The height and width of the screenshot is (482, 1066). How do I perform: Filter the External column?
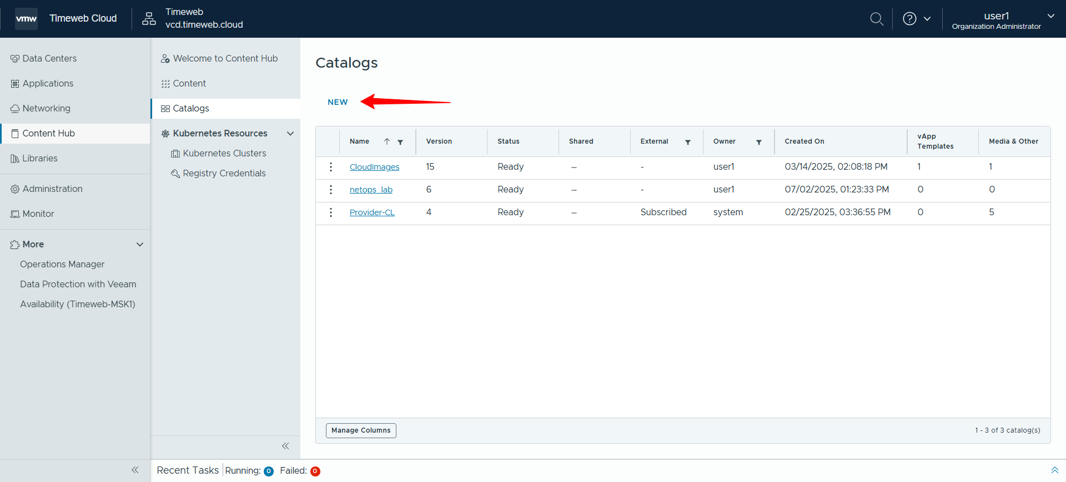687,142
